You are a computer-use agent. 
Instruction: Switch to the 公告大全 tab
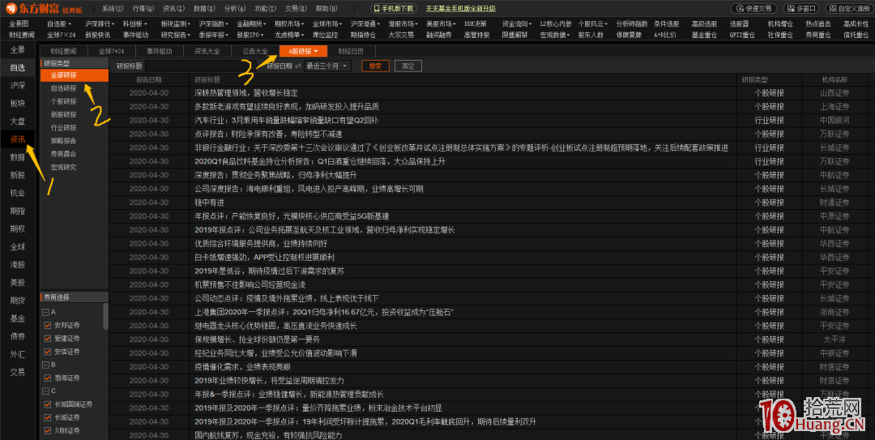pyautogui.click(x=255, y=51)
